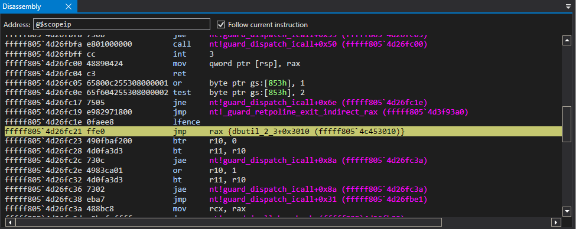Click the horizontal scrollbar thumb
The image size is (576, 229).
(228, 222)
